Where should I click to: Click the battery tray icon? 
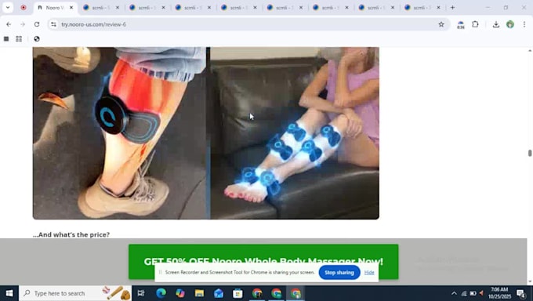point(473,293)
